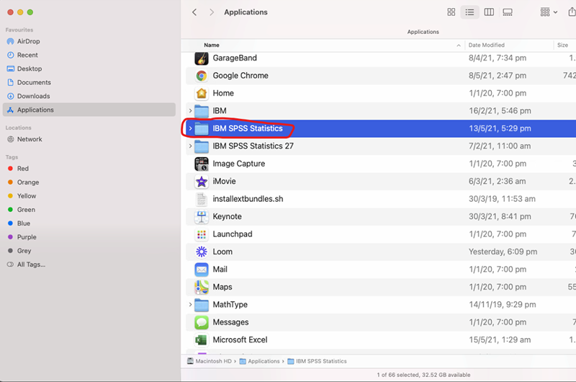Screen dimensions: 576x382
Task: Open the group-by options dropdown
Action: pyautogui.click(x=549, y=12)
